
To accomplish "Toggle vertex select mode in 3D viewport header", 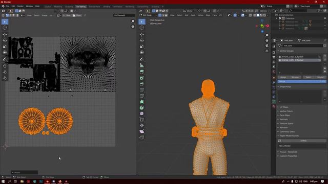I will tap(160, 15).
